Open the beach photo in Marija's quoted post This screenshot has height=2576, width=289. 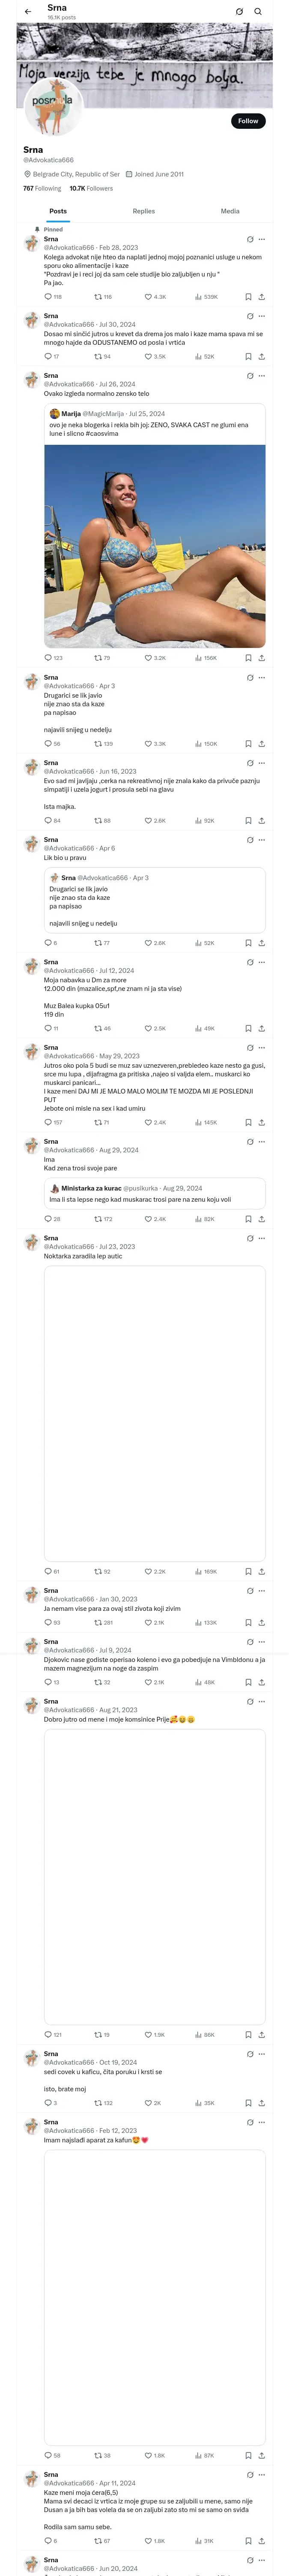(x=155, y=545)
